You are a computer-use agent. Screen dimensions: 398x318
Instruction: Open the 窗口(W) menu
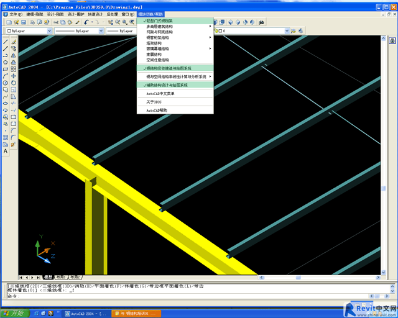pos(128,14)
